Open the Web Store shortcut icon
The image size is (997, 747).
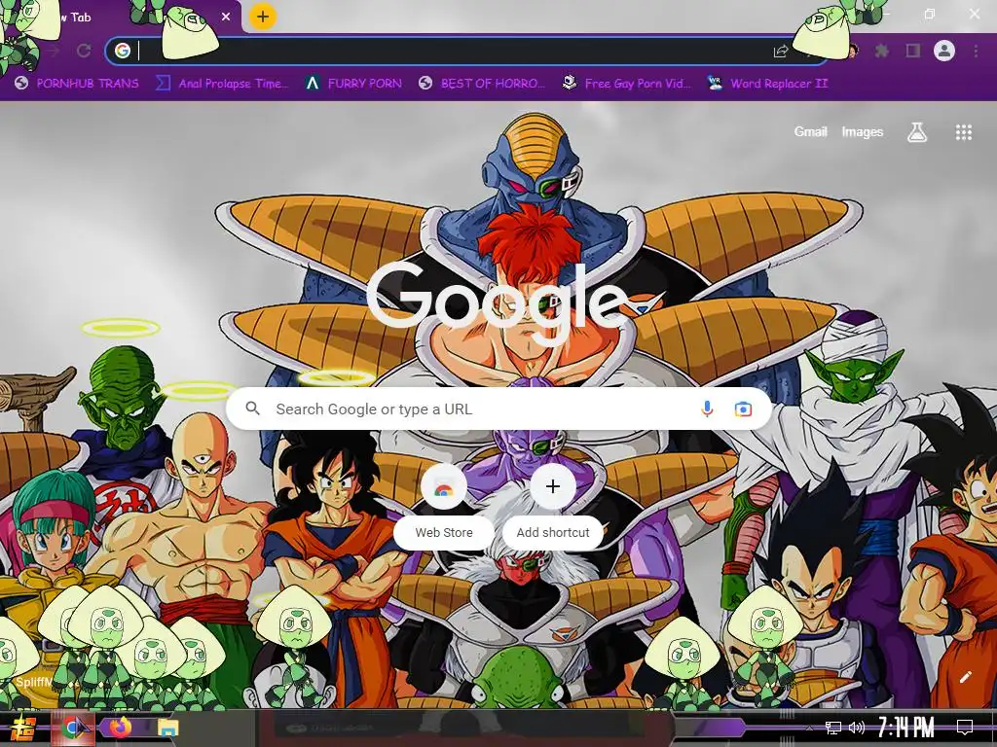pyautogui.click(x=444, y=486)
